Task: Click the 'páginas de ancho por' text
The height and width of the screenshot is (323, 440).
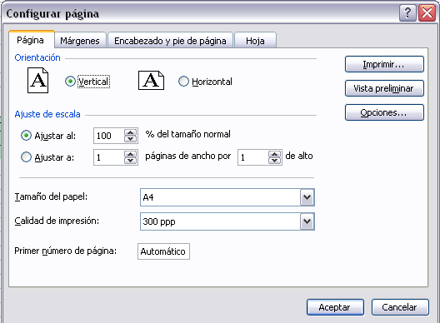Action: (188, 156)
